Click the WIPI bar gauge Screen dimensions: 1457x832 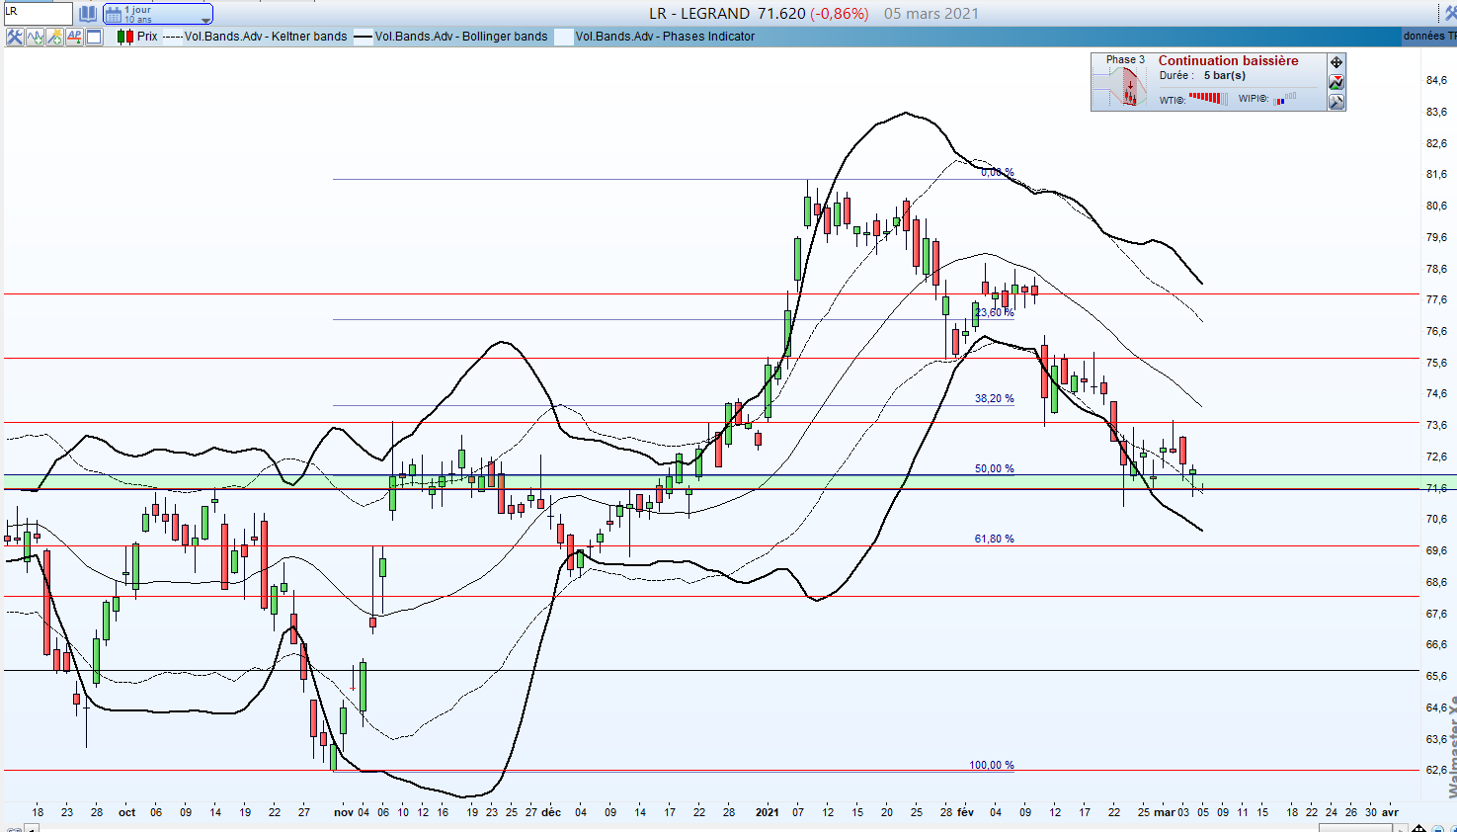pos(1285,99)
